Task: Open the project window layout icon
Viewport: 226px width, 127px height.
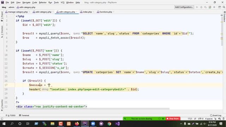Action: point(220,7)
